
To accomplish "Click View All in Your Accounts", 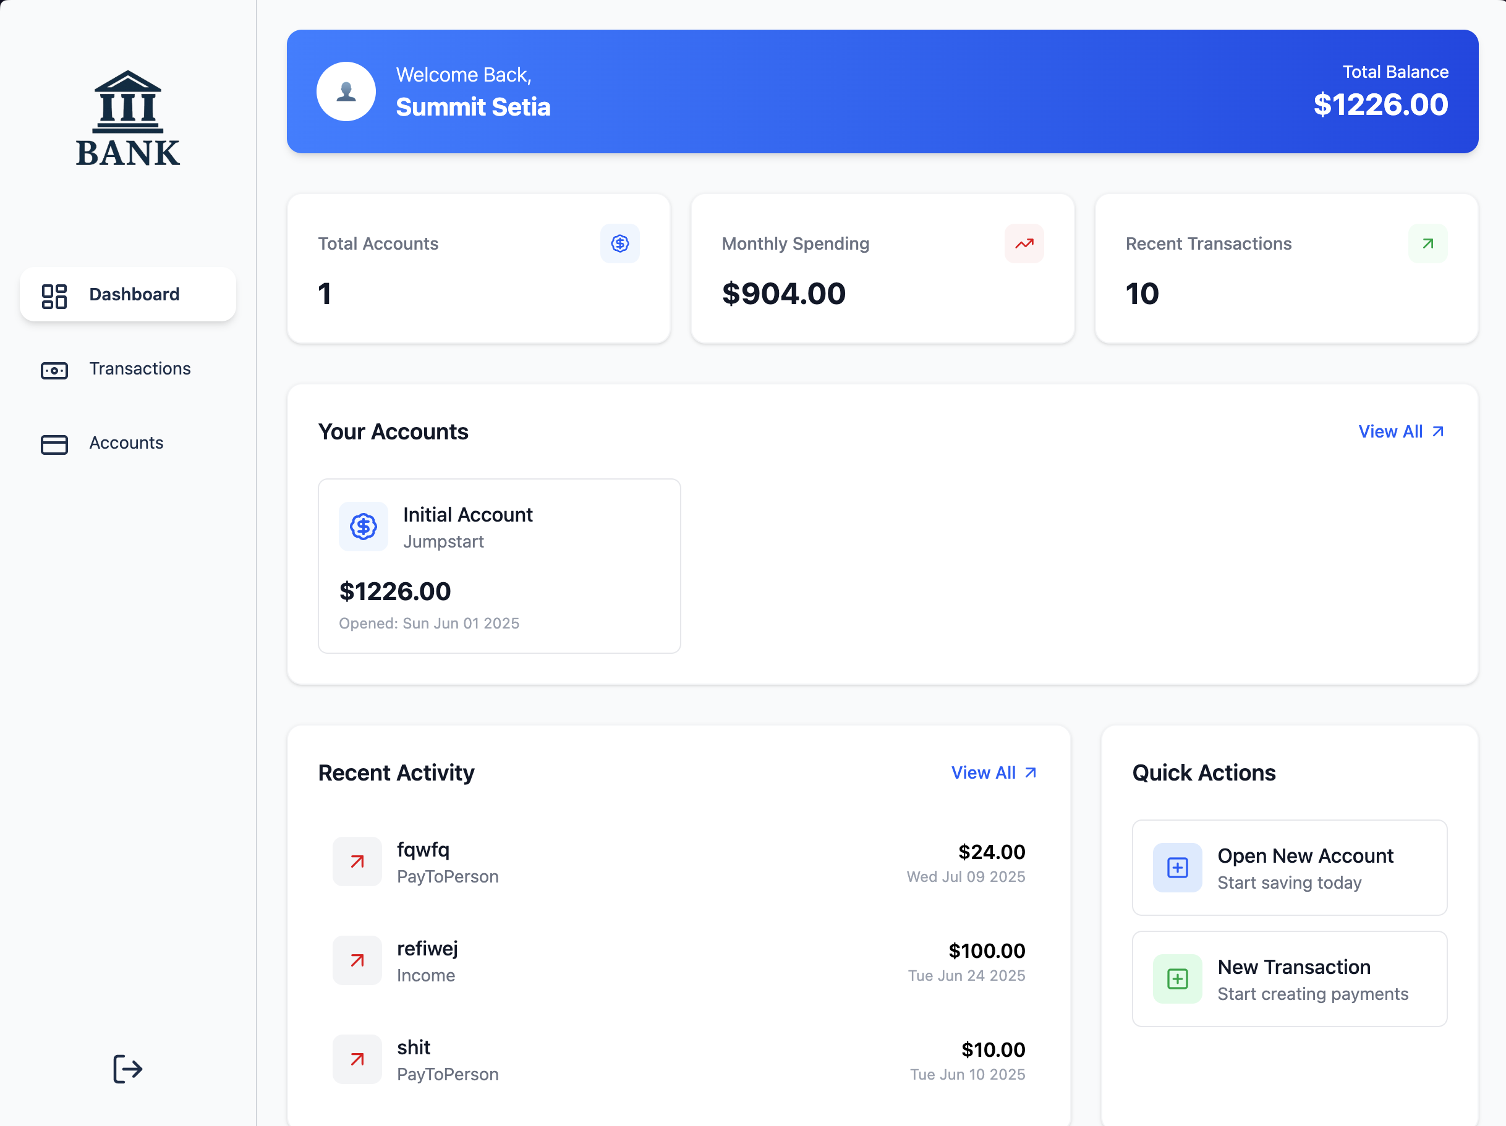I will coord(1400,431).
